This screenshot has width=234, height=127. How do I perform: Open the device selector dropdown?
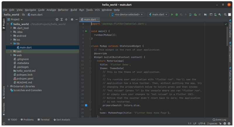(x=127, y=14)
